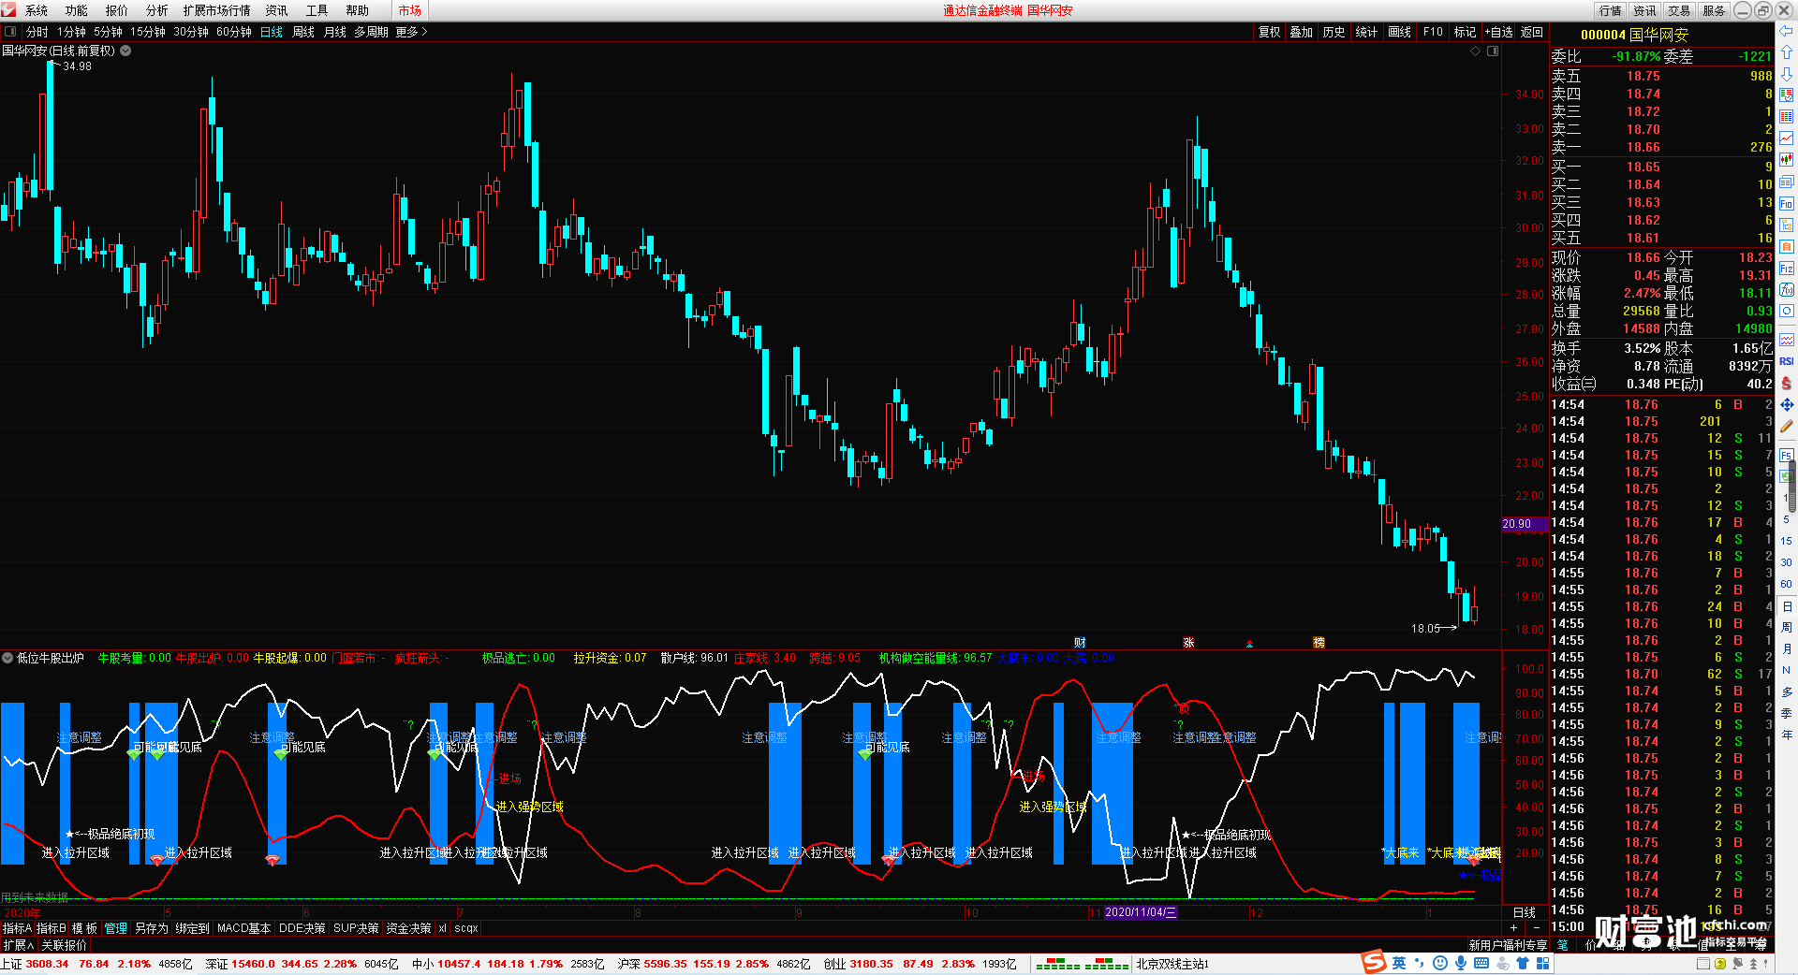This screenshot has height=975, width=1798.
Task: Click the diamond icon at chart top-right corner
Action: click(1476, 51)
